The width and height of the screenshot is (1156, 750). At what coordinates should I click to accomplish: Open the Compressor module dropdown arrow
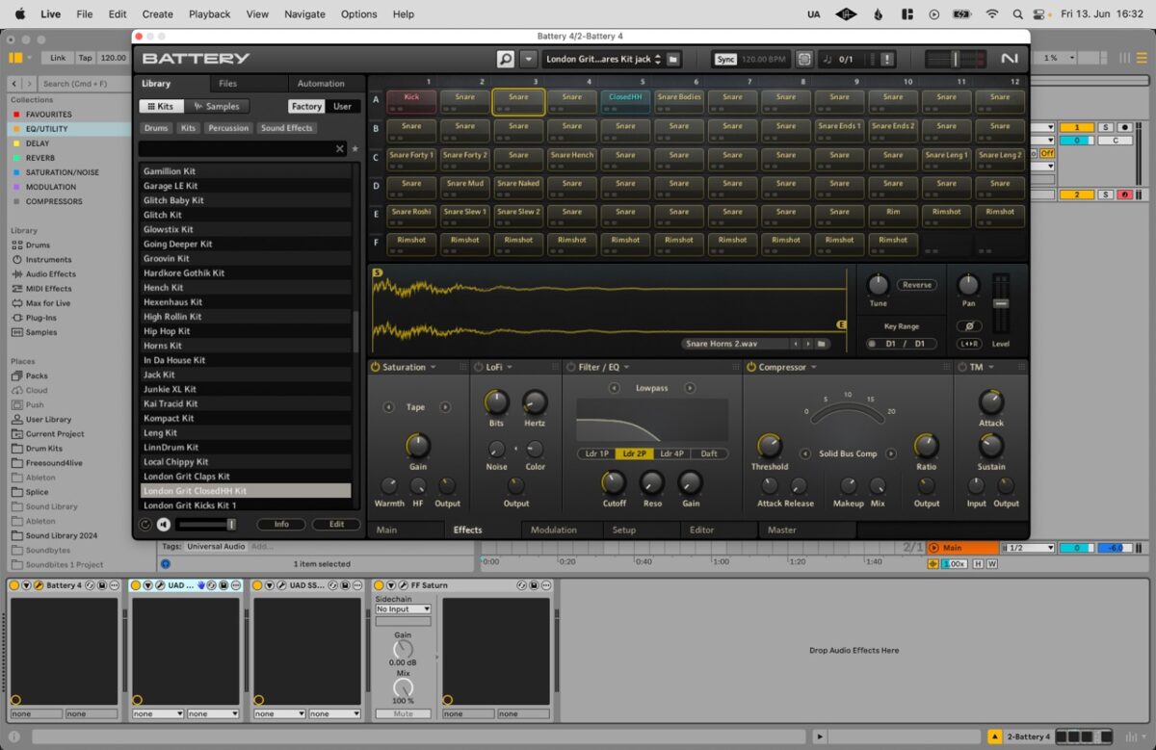[813, 367]
